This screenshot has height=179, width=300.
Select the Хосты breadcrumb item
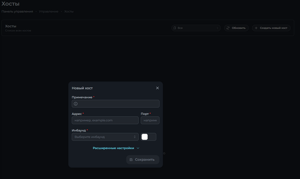pyautogui.click(x=69, y=12)
